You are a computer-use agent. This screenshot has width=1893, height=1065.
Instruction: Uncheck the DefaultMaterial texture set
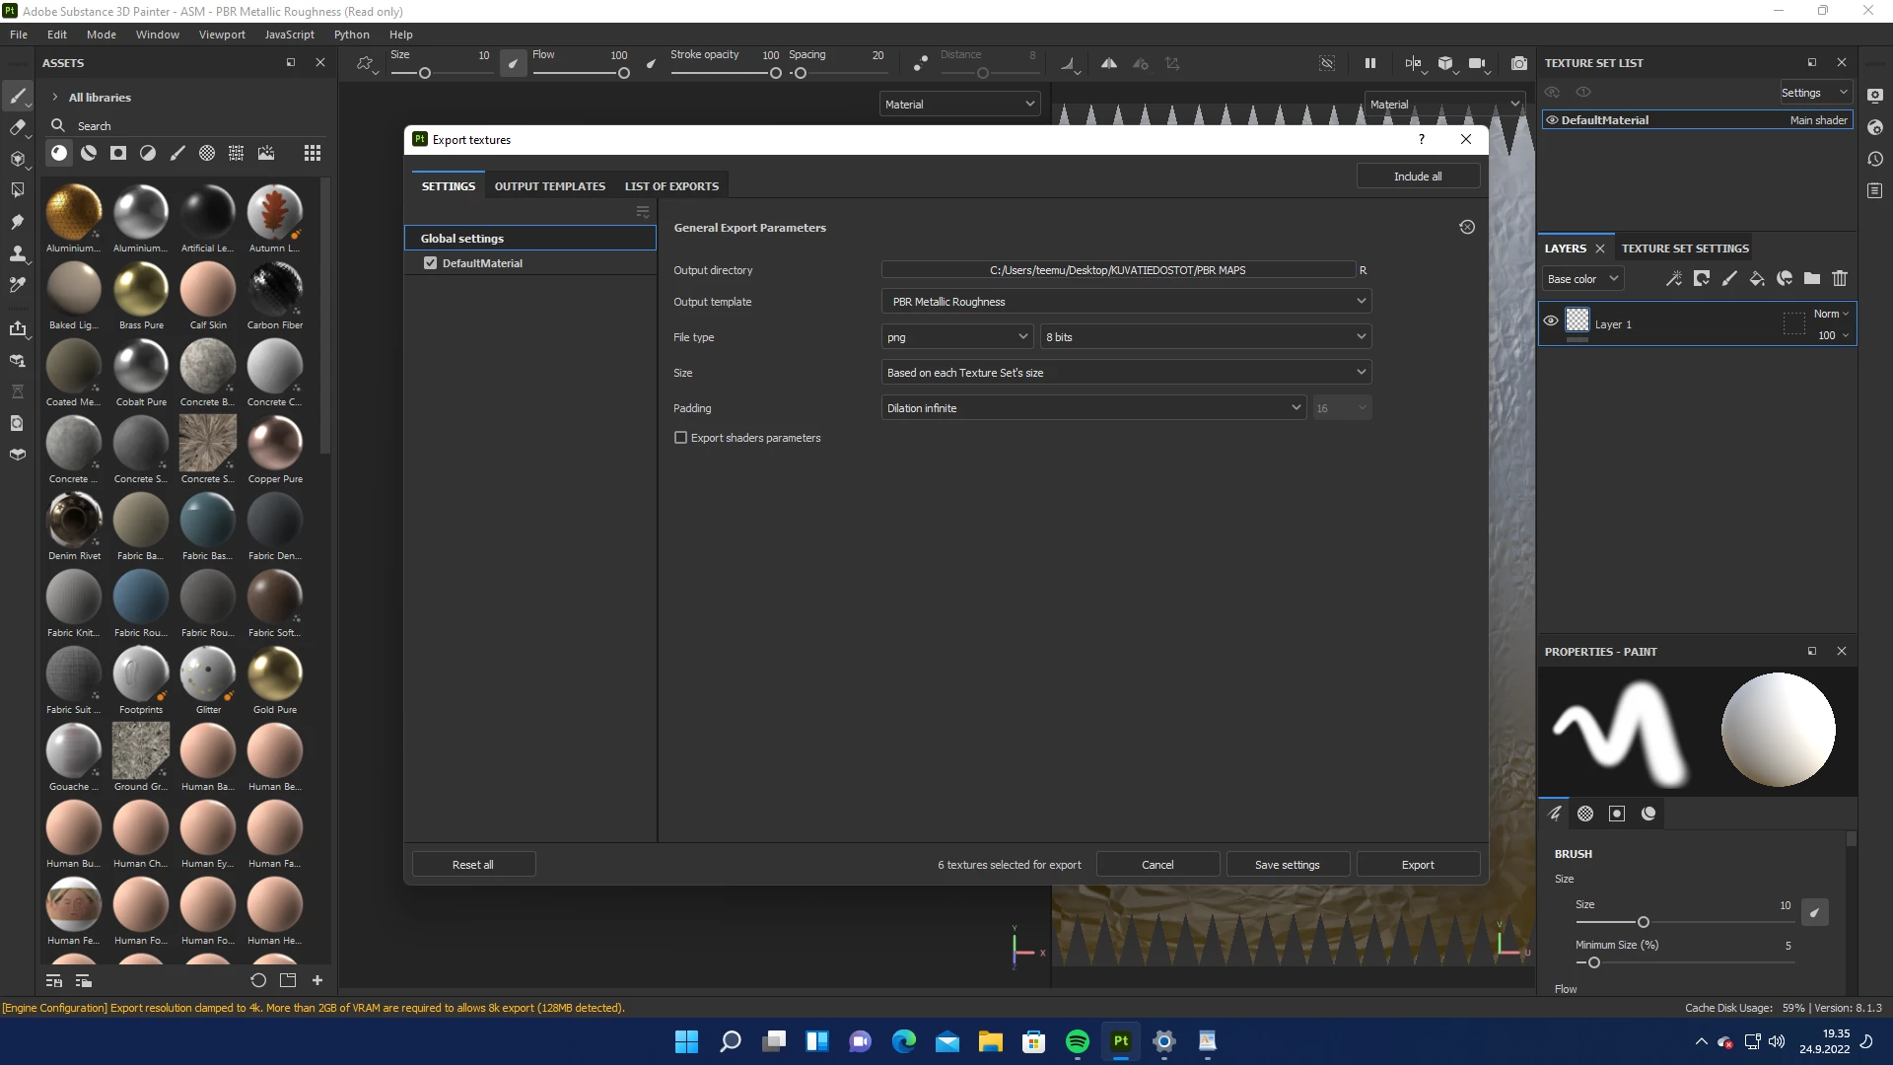(430, 263)
